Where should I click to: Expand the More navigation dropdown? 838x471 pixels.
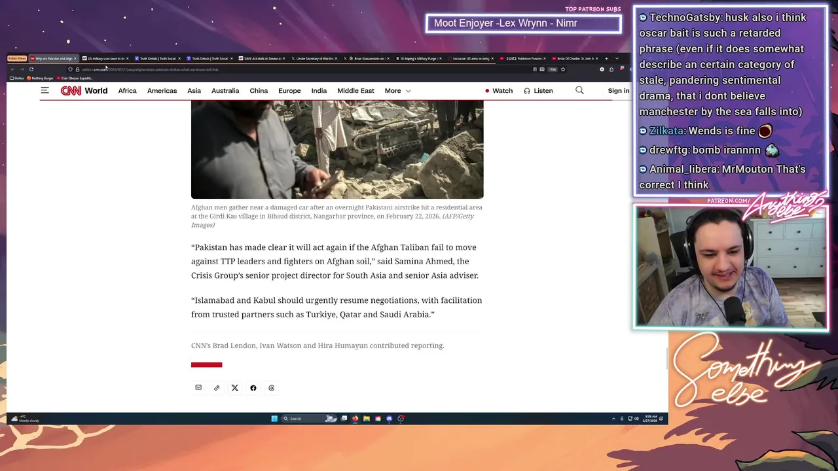click(397, 91)
